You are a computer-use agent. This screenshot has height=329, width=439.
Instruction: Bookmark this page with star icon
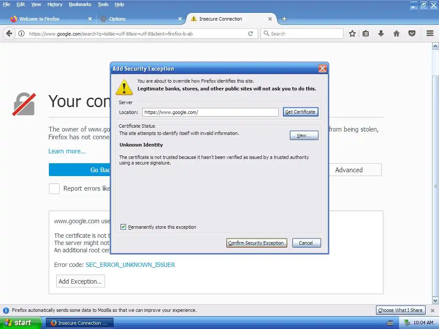352,33
